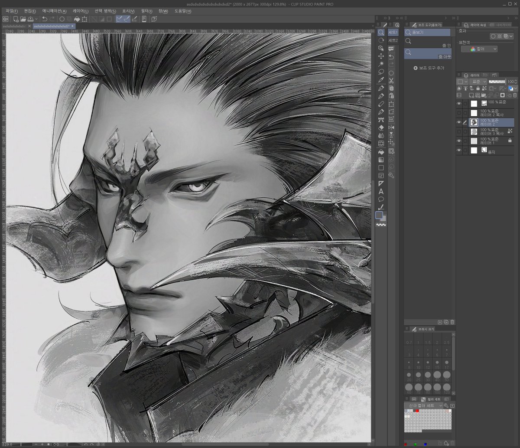This screenshot has width=520, height=448.
Task: Open Layer palette hamburger menu
Action: coord(459,75)
